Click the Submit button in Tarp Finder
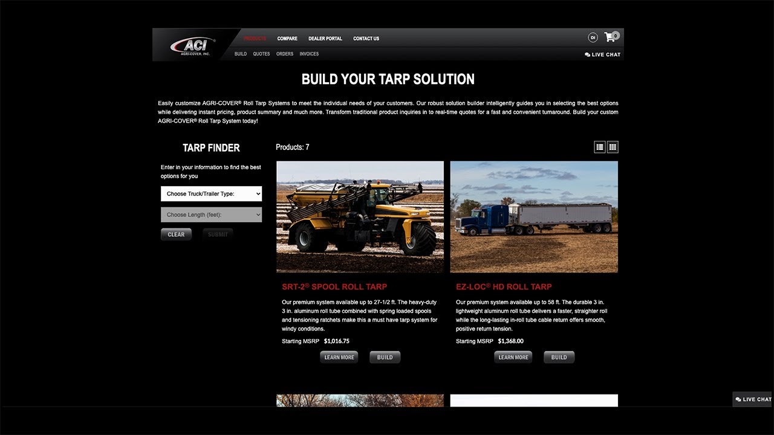The width and height of the screenshot is (774, 435). click(x=218, y=234)
